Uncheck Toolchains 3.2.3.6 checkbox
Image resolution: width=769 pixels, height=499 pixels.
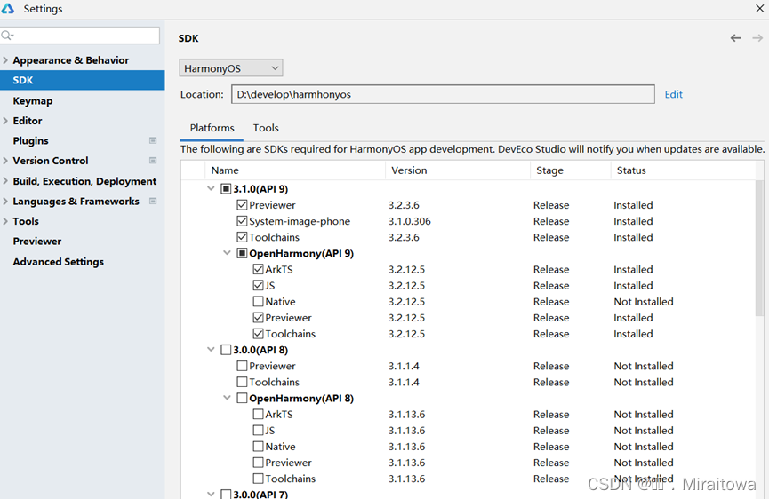(242, 237)
